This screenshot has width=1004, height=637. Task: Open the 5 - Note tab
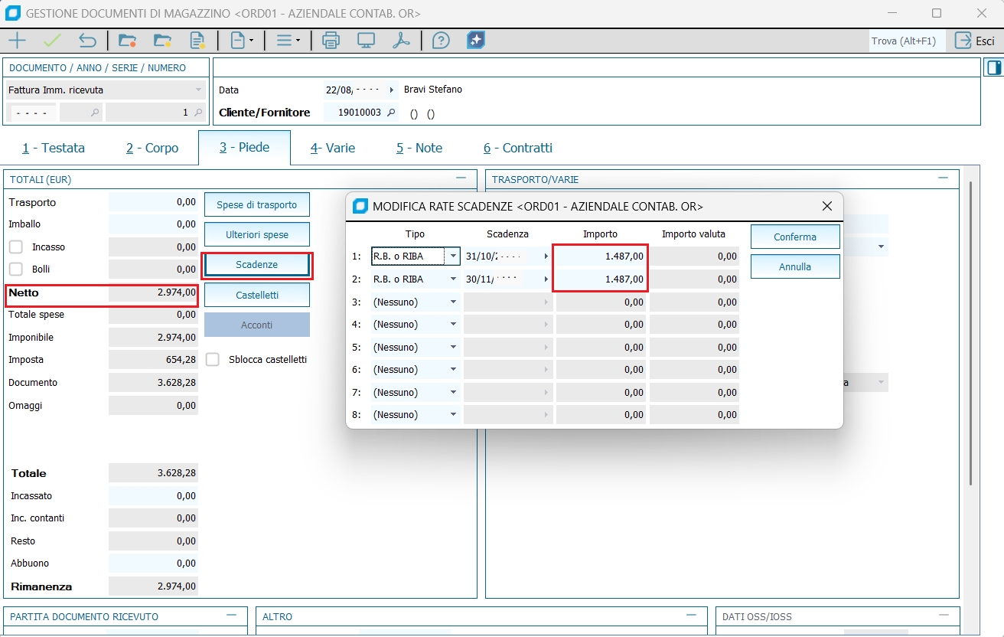(x=419, y=148)
